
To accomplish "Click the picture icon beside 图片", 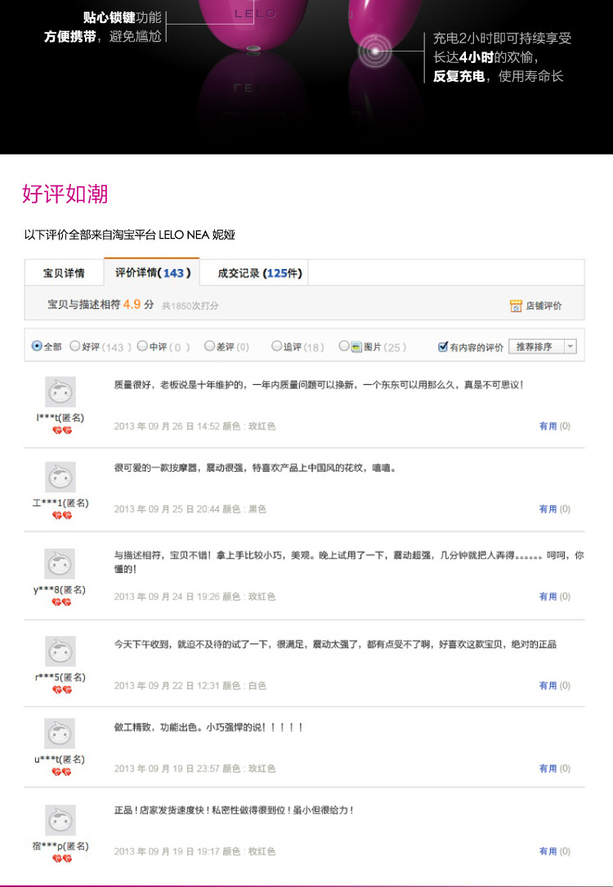I will pos(356,347).
